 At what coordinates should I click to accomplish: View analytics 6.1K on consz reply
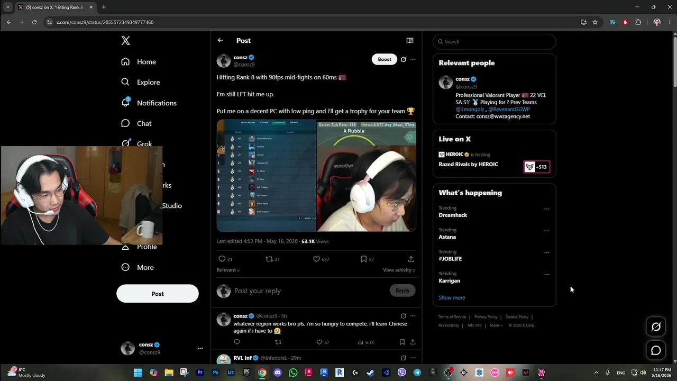[x=366, y=342]
